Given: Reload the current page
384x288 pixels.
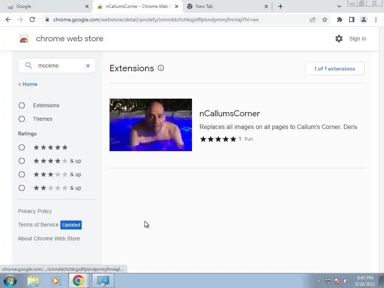Looking at the screenshot, I should (32, 19).
